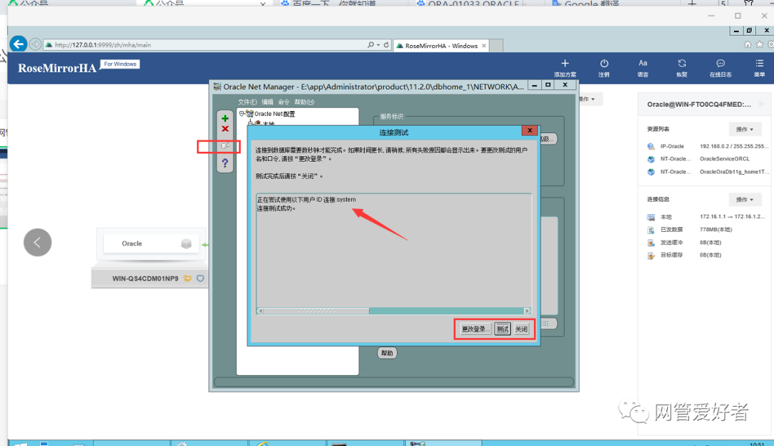Screen dimensions: 774x446
Task: Click the 帮助 button in Net Manager
Action: coord(387,353)
